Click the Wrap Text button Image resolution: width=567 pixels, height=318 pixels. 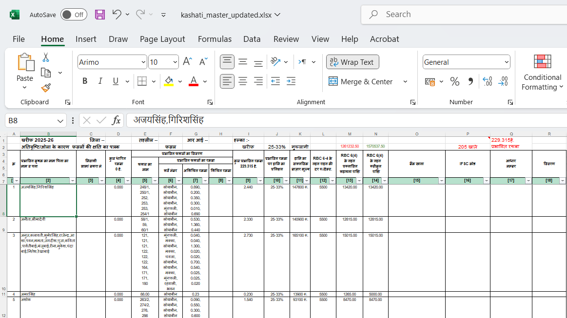(x=352, y=62)
